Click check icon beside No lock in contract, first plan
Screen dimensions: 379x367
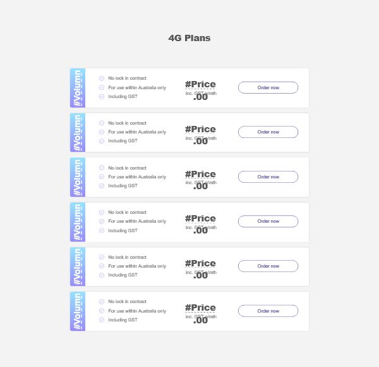(x=102, y=78)
